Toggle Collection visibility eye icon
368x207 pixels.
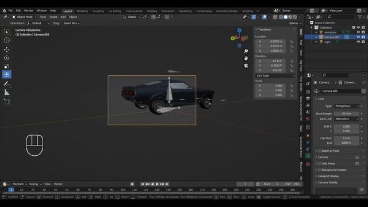click(358, 28)
